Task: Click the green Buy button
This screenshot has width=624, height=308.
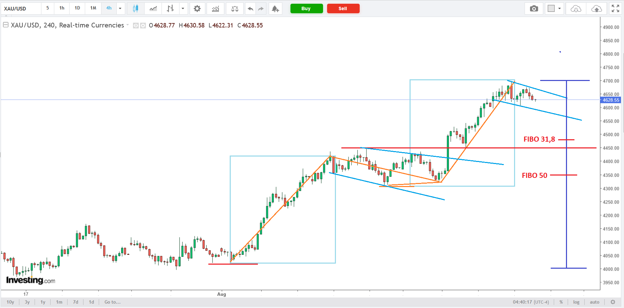Action: coord(306,8)
